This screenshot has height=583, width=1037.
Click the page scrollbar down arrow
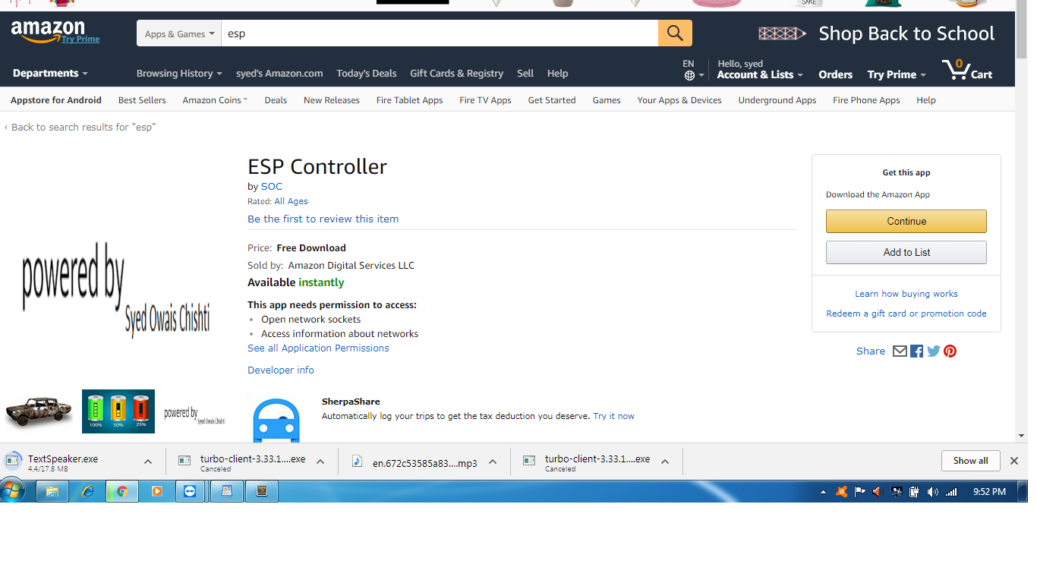coord(1021,435)
